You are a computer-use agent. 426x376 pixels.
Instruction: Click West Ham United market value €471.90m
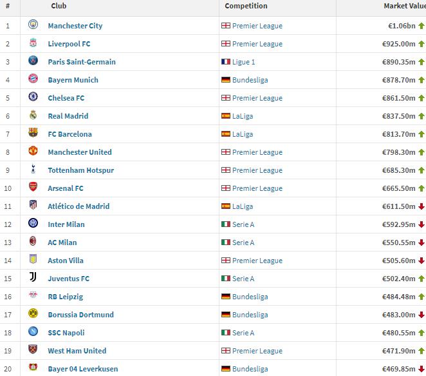397,351
